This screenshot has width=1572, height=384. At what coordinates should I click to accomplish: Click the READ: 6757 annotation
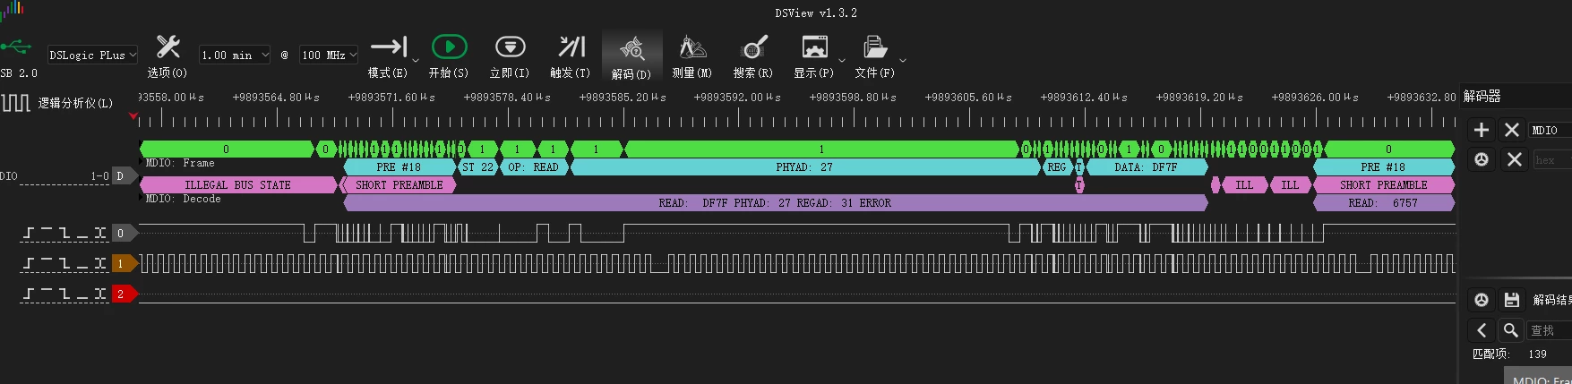coord(1384,203)
